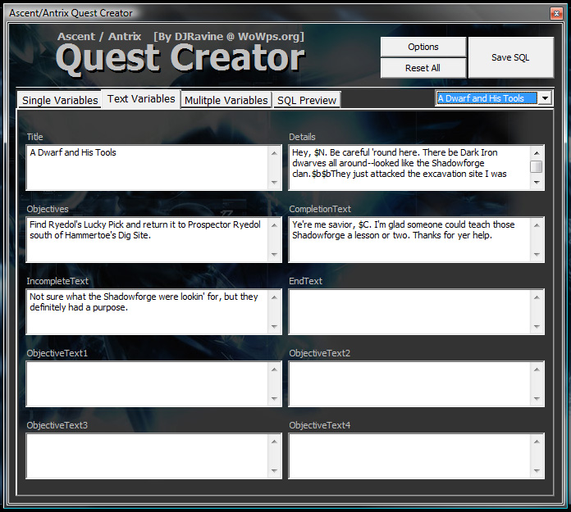This screenshot has width=571, height=512.
Task: Close the Quest Creator window
Action: pos(556,13)
